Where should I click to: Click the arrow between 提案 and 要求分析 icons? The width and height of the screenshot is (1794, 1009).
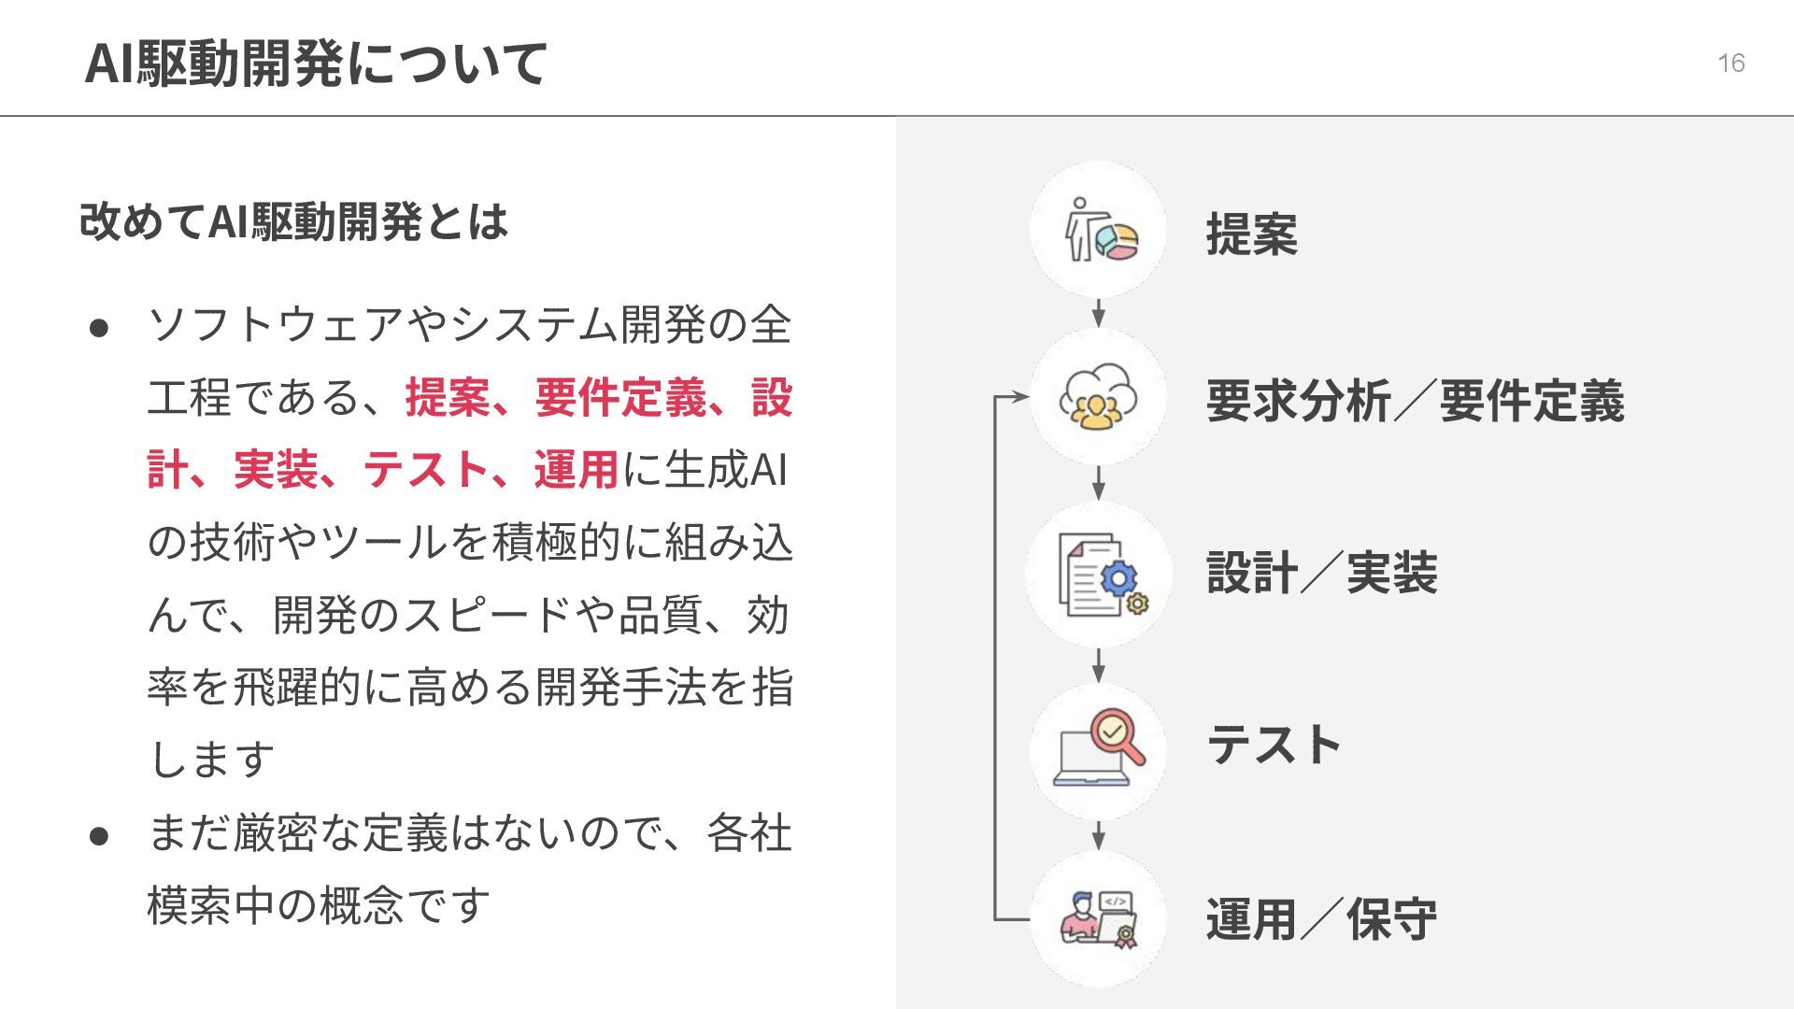click(1099, 313)
